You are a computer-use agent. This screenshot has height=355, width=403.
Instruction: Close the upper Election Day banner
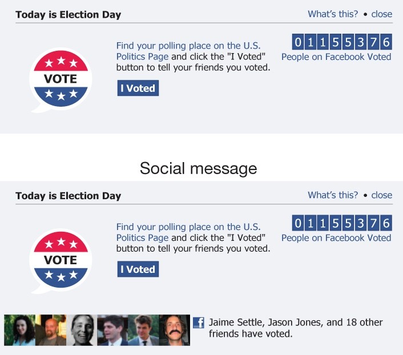click(x=381, y=14)
